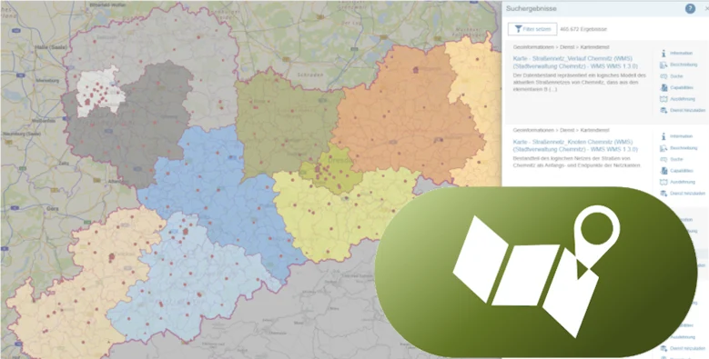
Task: Open Karte - Straßennetz_Knoten Chemnitz (WMS) link
Action: [575, 145]
